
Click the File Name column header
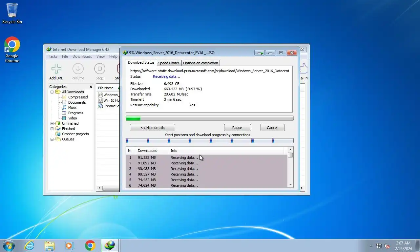[106, 88]
